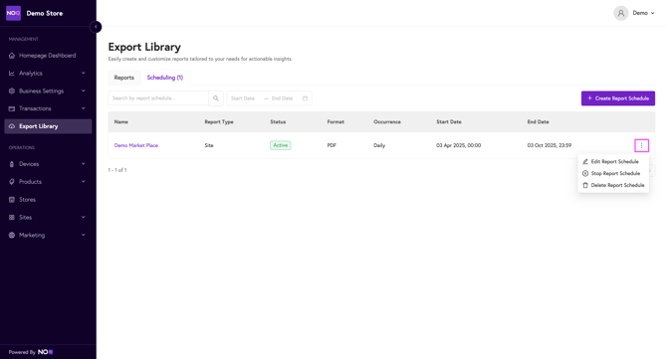This screenshot has width=667, height=359.
Task: Expand the Sites chevron
Action: 84,217
